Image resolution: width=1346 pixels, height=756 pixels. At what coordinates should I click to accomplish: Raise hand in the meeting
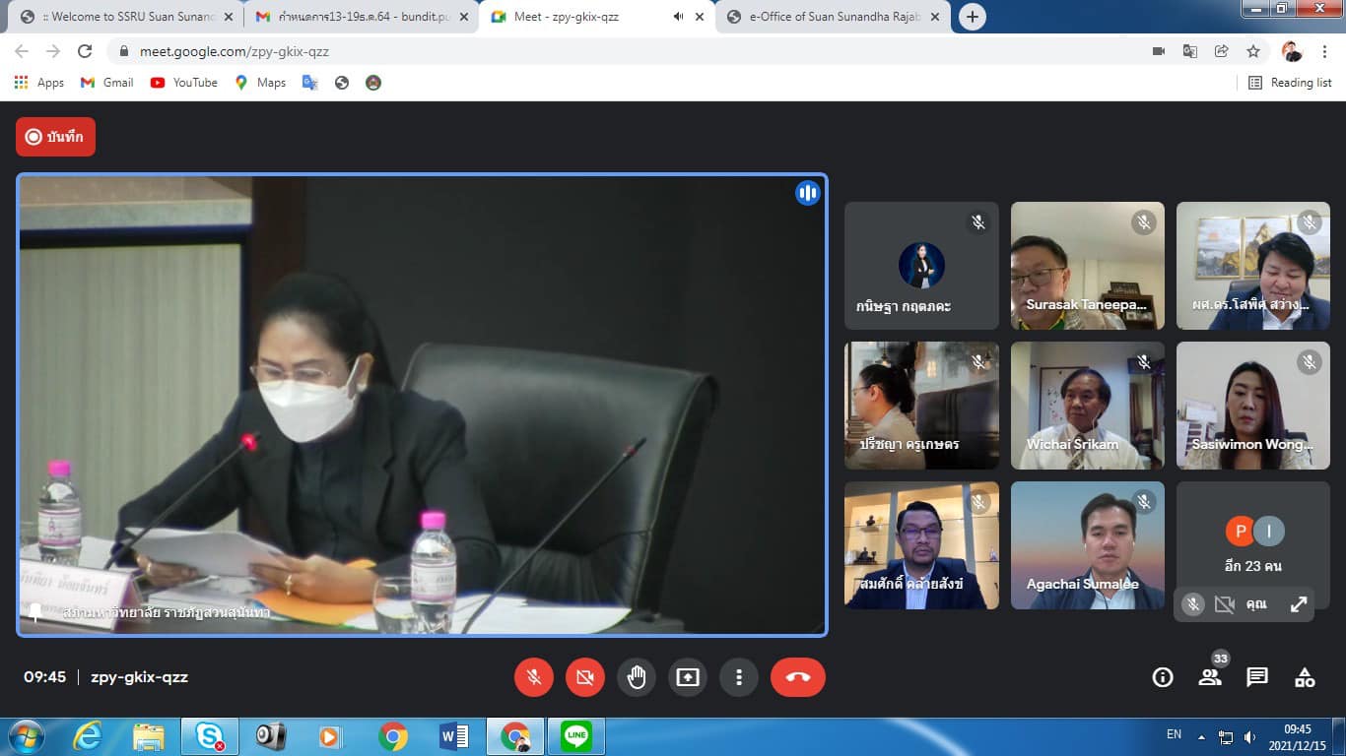[x=637, y=677]
